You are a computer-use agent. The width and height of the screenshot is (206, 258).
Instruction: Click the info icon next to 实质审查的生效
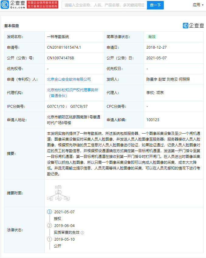pos(82,233)
